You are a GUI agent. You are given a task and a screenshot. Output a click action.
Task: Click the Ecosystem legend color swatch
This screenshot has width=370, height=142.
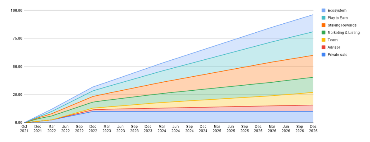(x=323, y=10)
